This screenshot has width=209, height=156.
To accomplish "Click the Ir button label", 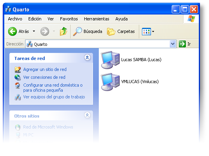I will (x=189, y=44).
